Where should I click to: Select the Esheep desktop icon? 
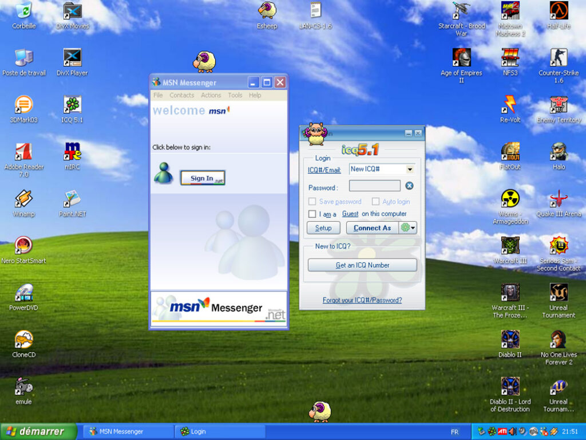(x=267, y=15)
